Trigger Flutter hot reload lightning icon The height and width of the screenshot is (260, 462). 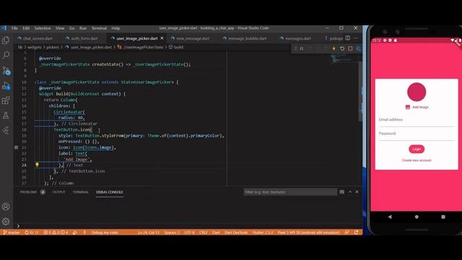334,48
